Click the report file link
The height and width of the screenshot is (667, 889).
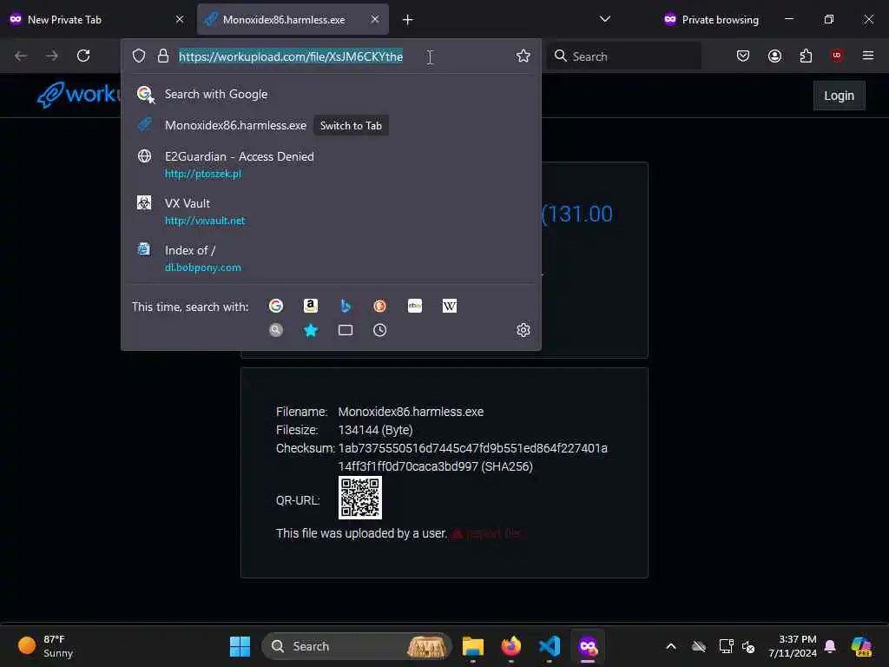486,533
